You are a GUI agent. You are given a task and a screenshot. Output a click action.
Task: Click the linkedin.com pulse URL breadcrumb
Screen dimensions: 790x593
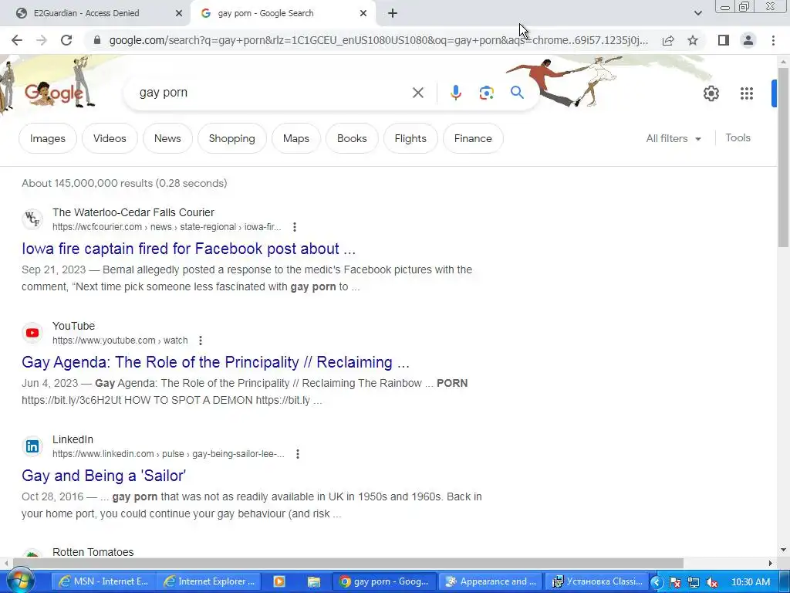(x=168, y=454)
